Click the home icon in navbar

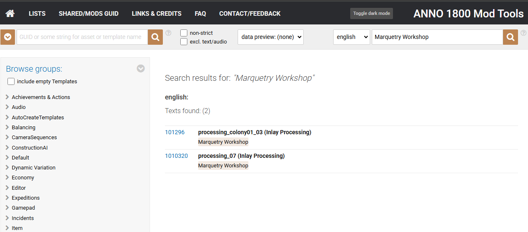[10, 14]
